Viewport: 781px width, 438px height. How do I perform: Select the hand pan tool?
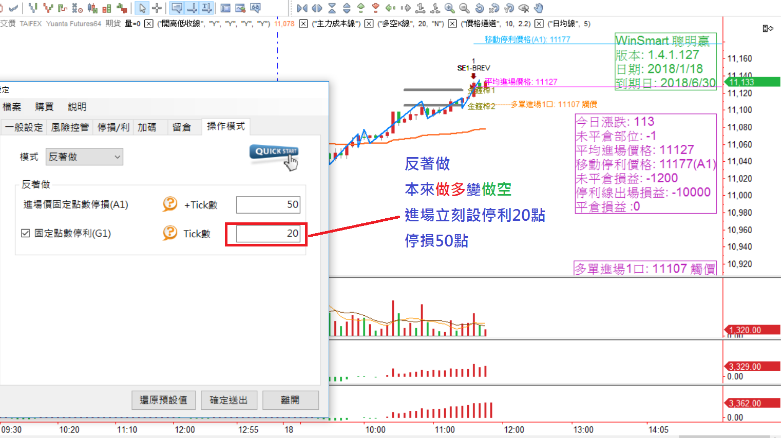539,8
